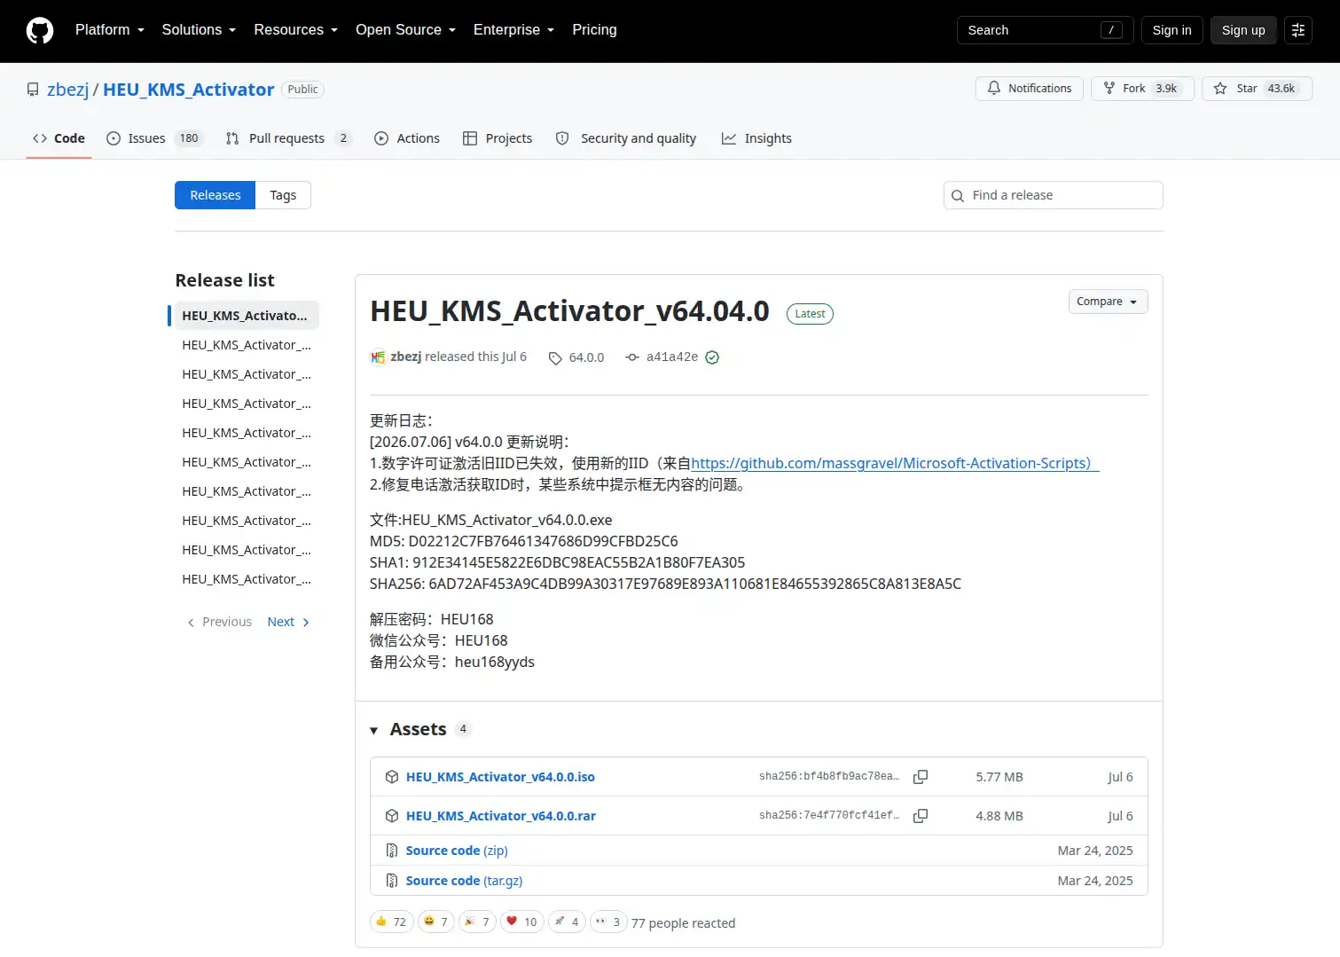Copy sha256 of the .iso asset
The image size is (1340, 957).
tap(921, 777)
